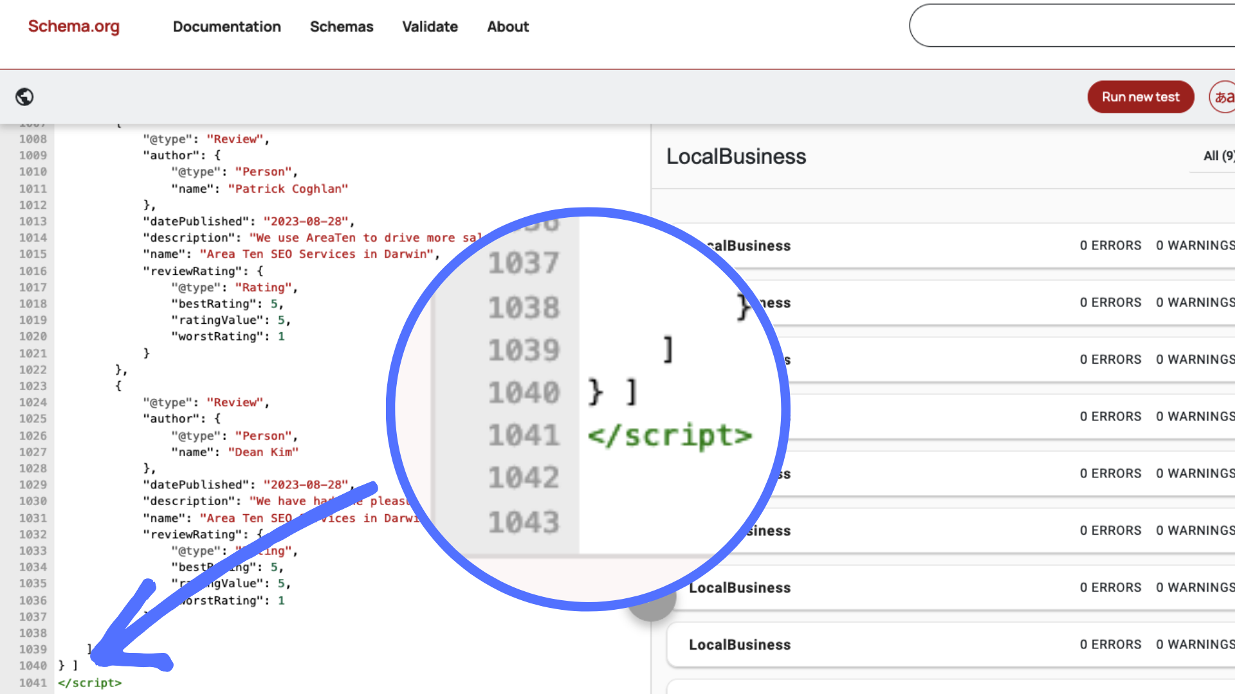Click the LocalBusiness panel heading

[736, 156]
